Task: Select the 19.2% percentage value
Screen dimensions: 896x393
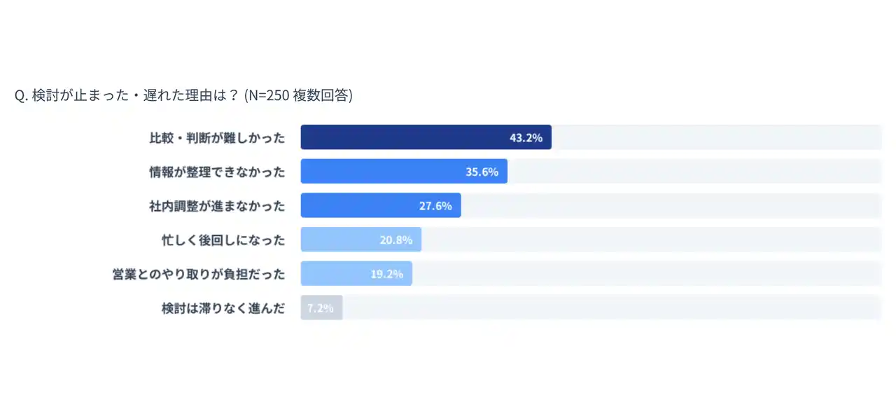Action: click(386, 274)
